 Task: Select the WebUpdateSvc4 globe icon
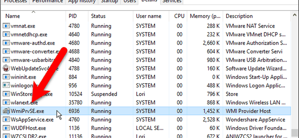tap(6, 68)
